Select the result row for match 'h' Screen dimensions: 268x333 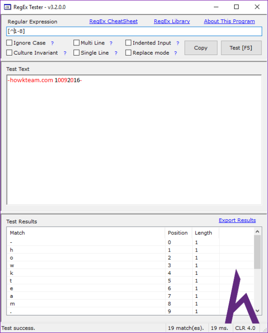(x=130, y=250)
